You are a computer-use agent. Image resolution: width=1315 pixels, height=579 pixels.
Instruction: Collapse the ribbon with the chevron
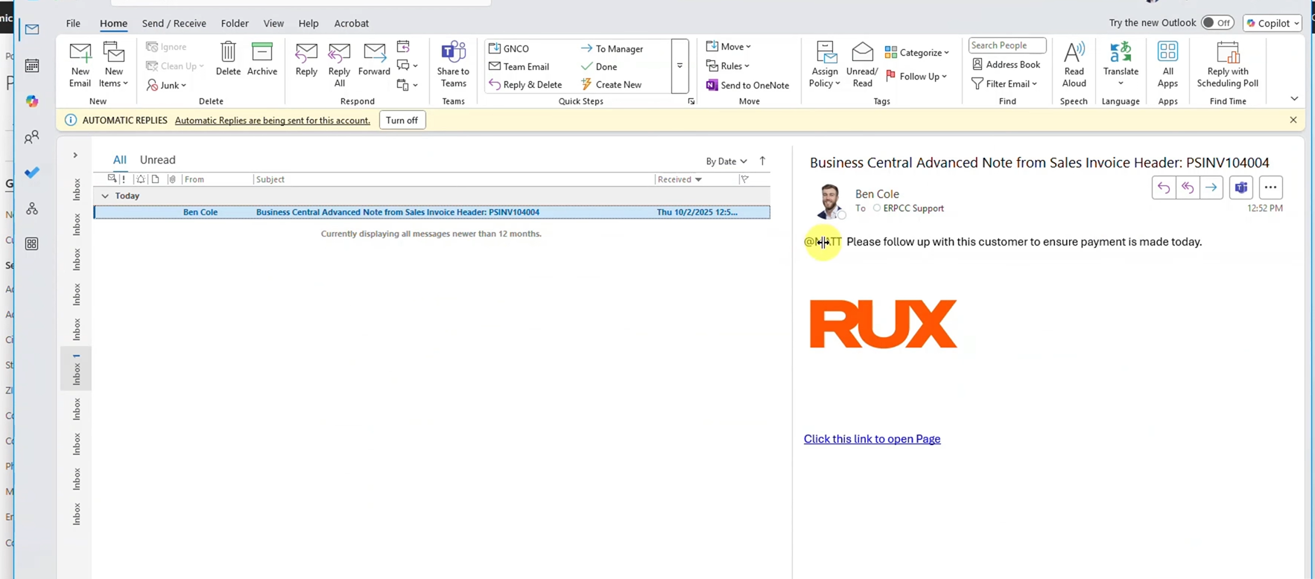pos(1294,99)
